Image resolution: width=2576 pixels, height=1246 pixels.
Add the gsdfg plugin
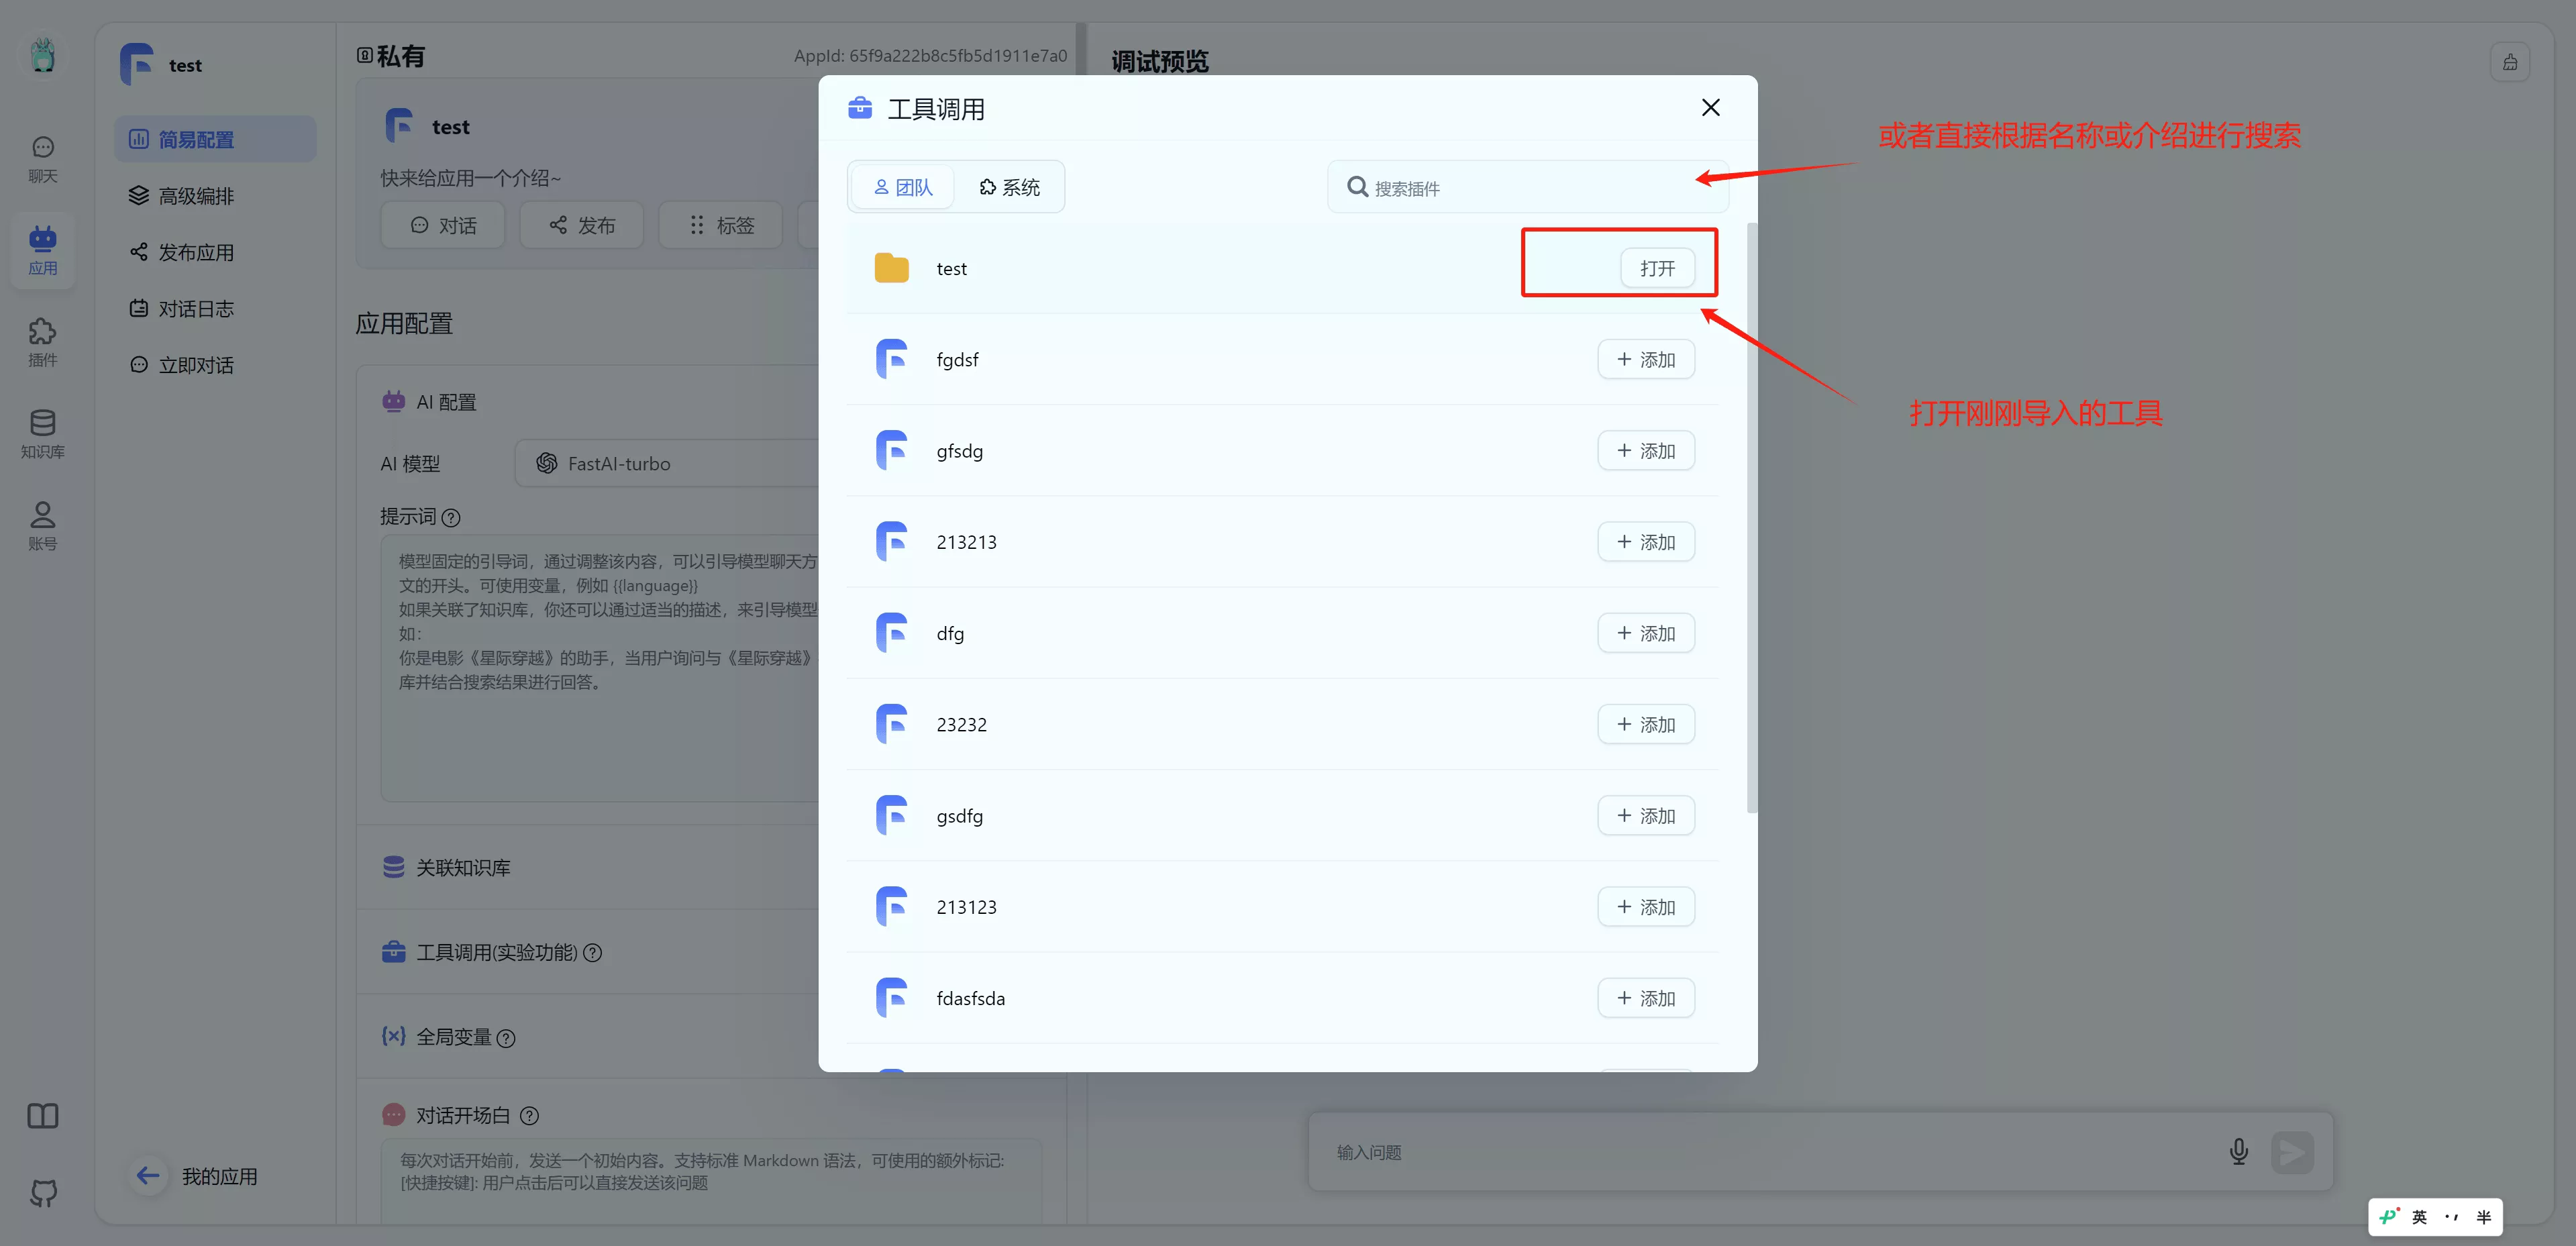point(1645,816)
